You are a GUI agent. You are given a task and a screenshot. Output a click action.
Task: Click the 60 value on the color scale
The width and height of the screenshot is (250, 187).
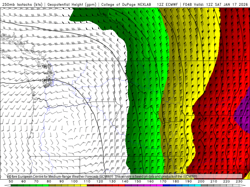(x=24, y=181)
